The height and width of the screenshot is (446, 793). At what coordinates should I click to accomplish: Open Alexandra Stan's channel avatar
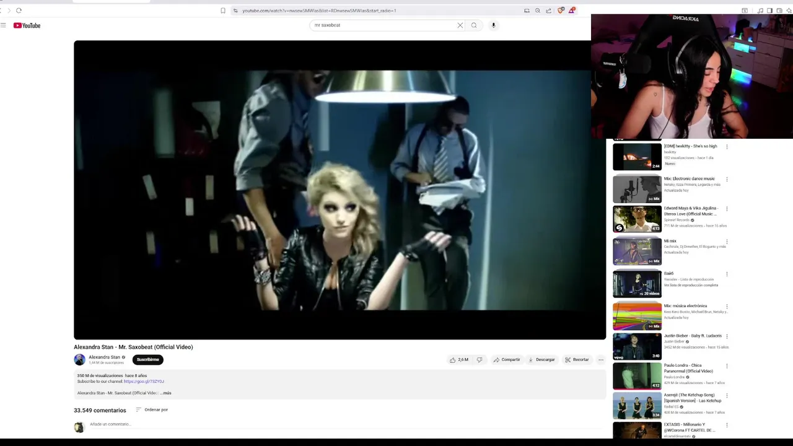tap(79, 360)
